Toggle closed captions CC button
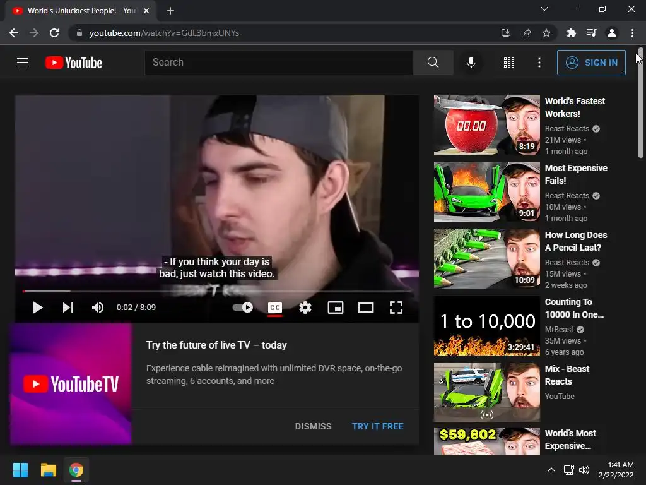Screen dimensions: 646x485 coord(275,308)
